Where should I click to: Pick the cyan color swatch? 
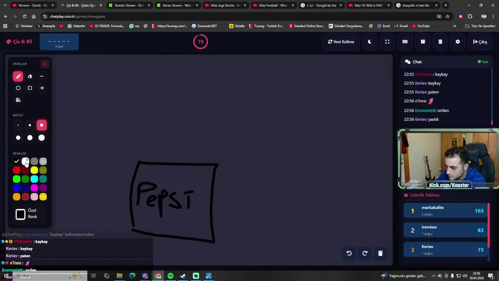pos(34,179)
